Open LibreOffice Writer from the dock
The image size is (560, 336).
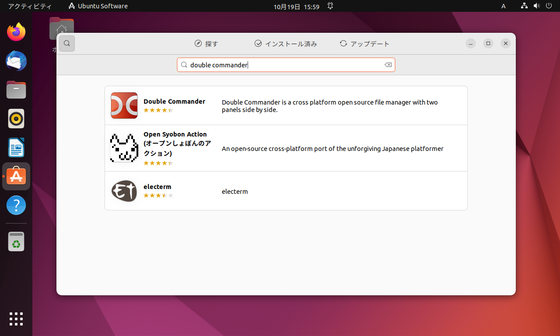pyautogui.click(x=16, y=147)
